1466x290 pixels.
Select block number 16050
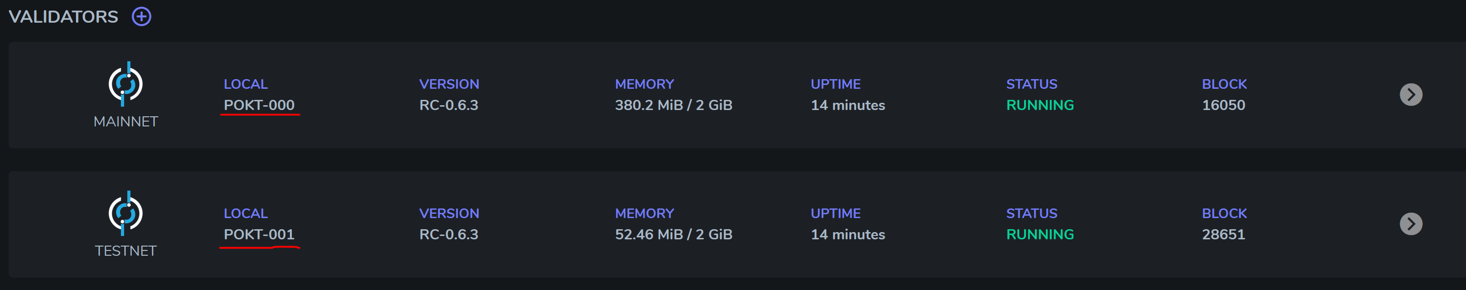(1224, 105)
